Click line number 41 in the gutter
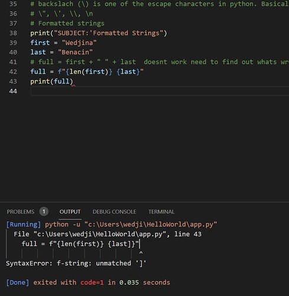289x296 pixels. click(x=13, y=62)
